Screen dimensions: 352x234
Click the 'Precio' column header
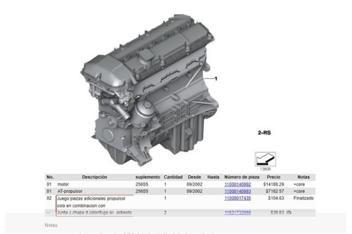(x=273, y=177)
